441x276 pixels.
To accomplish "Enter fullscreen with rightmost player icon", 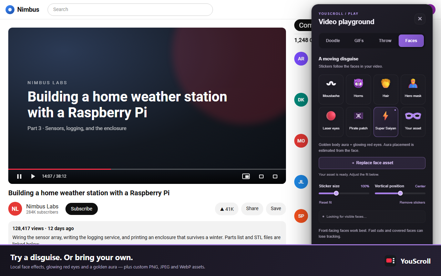I will pos(275,176).
